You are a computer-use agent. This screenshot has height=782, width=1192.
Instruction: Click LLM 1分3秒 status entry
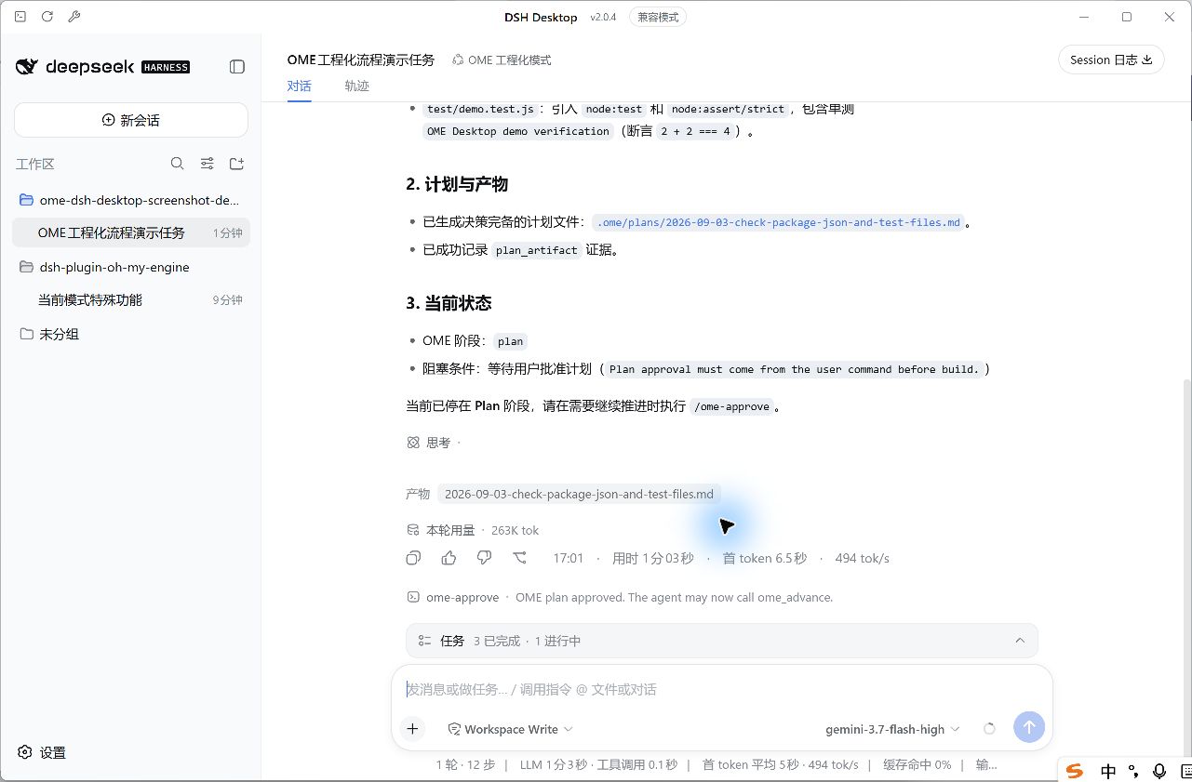coord(553,764)
